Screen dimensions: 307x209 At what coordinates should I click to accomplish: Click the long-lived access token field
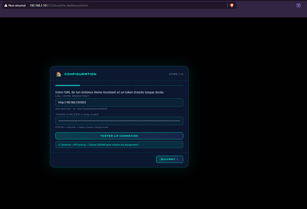tap(119, 121)
